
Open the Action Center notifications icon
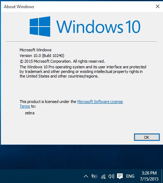(x=120, y=176)
